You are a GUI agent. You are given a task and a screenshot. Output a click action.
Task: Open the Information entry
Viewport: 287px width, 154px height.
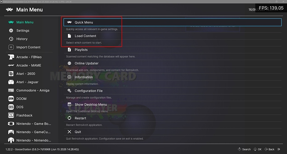173,77
